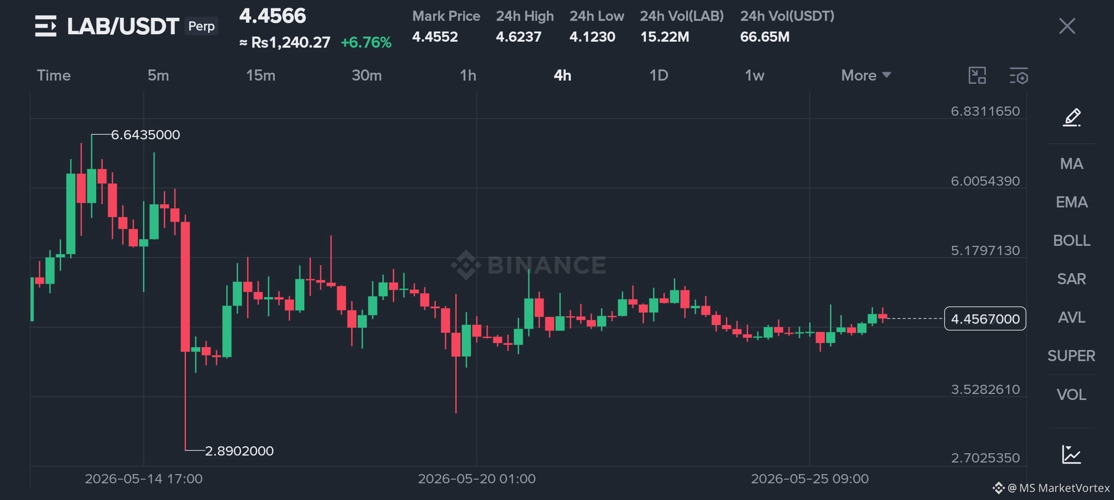This screenshot has height=500, width=1114.
Task: Toggle the SAR indicator
Action: [x=1071, y=279]
